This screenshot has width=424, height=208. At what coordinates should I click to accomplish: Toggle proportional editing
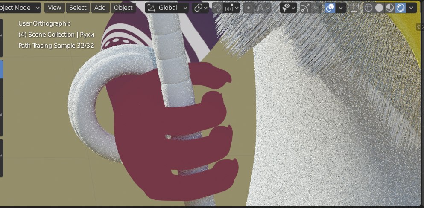click(248, 8)
